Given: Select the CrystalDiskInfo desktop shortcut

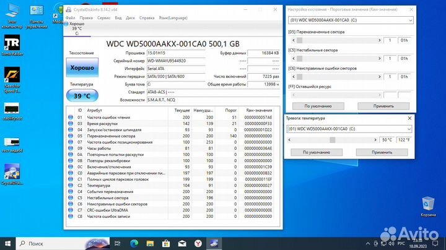Looking at the screenshot, I should 12,174.
